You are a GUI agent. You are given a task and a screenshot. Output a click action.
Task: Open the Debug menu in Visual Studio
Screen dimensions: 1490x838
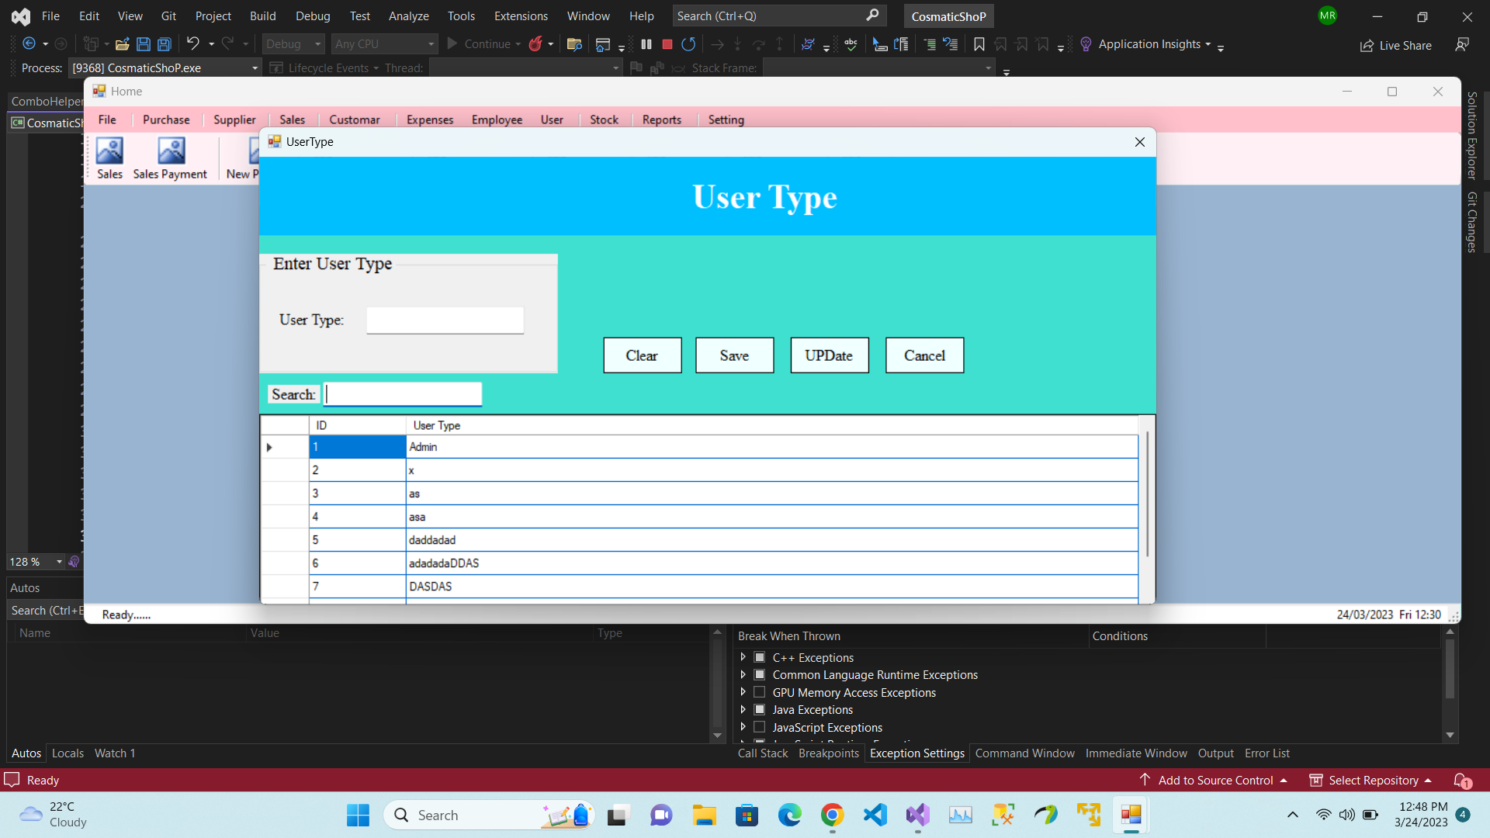313,16
